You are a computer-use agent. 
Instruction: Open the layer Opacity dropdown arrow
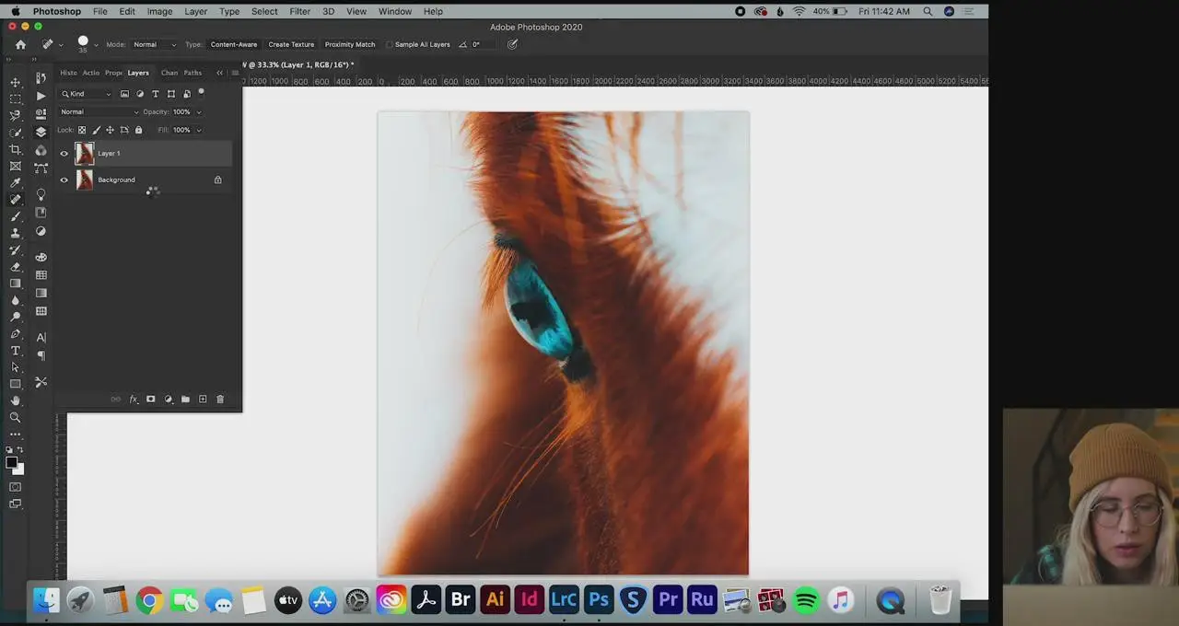click(x=199, y=112)
